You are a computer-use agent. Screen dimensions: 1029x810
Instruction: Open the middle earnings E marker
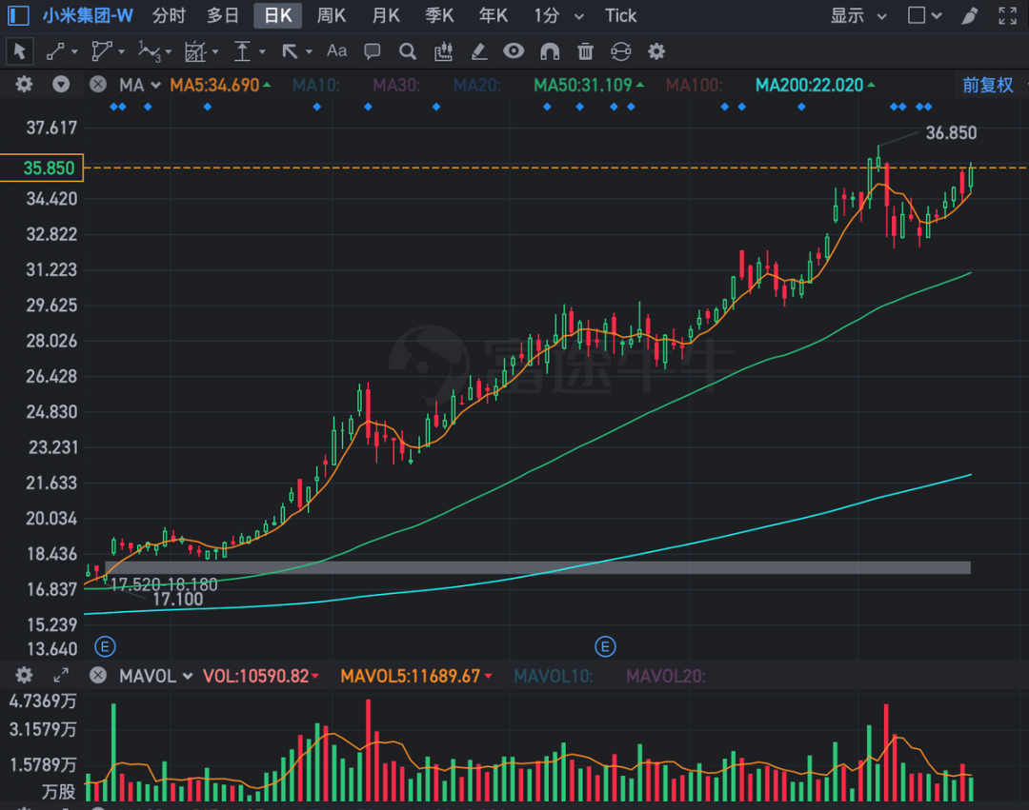point(605,647)
